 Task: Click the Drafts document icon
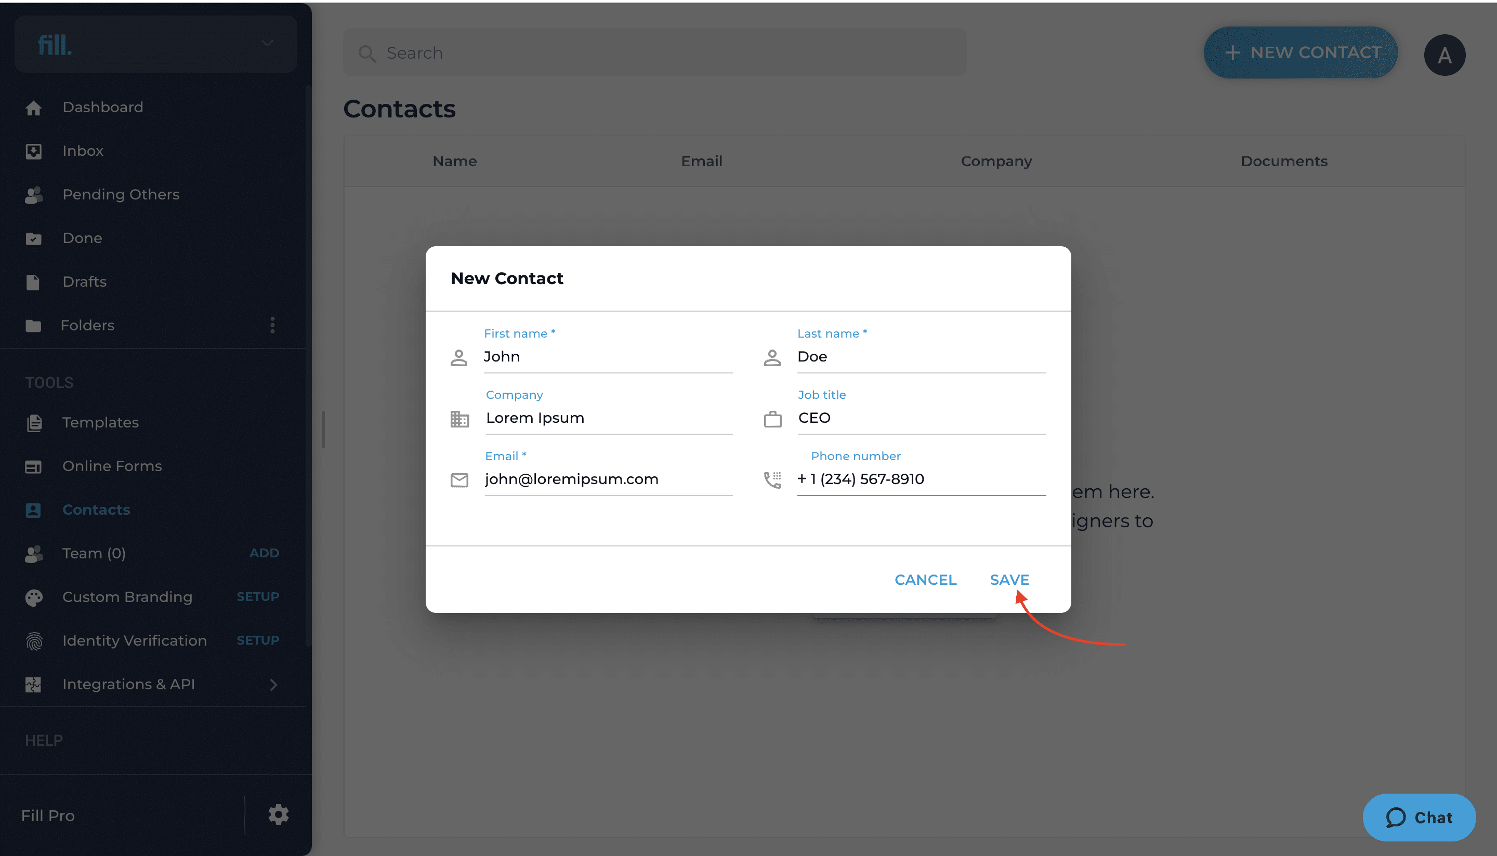click(x=34, y=282)
